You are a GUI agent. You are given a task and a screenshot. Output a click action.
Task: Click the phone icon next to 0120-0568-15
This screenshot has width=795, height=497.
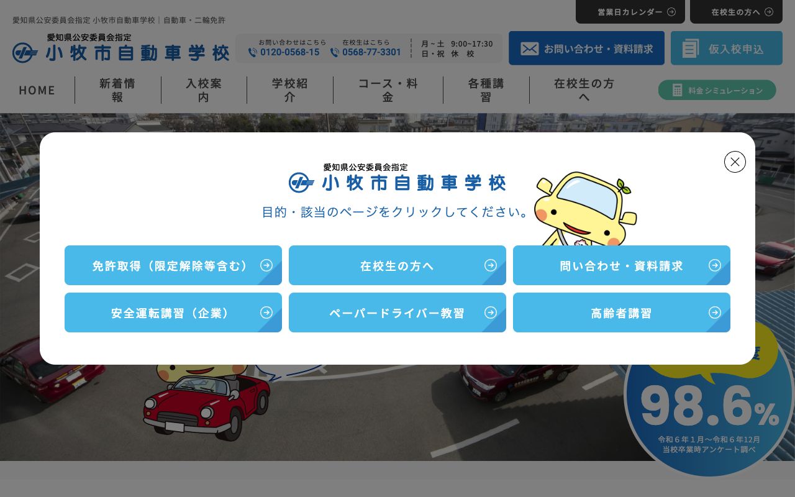[x=253, y=53]
